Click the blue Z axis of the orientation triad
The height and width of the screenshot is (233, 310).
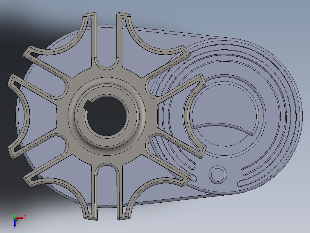tap(15, 223)
